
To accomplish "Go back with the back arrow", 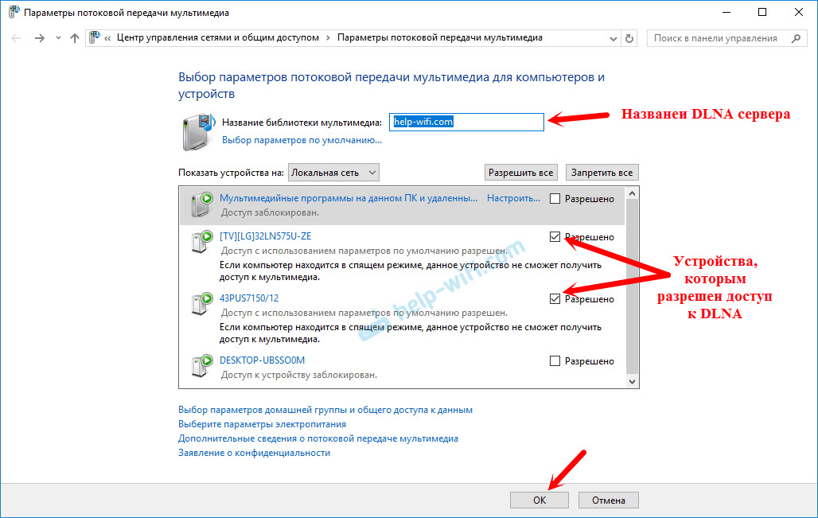I will point(17,38).
